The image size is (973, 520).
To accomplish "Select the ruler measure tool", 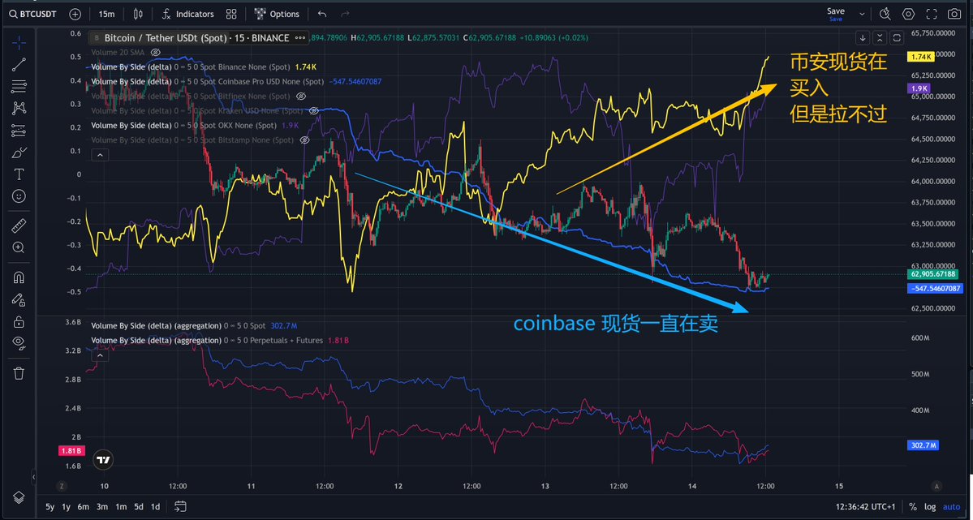I will [x=19, y=226].
